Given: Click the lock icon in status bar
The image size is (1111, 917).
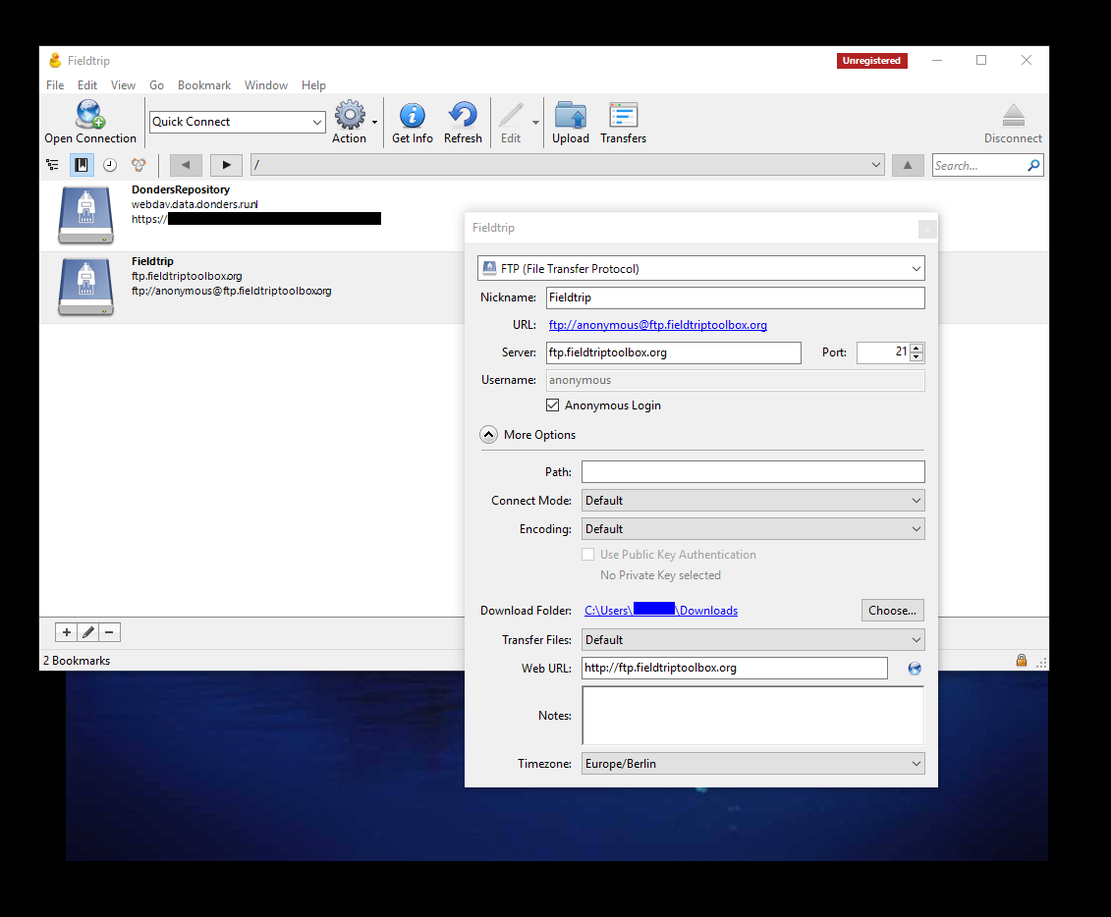Looking at the screenshot, I should coord(1021,660).
